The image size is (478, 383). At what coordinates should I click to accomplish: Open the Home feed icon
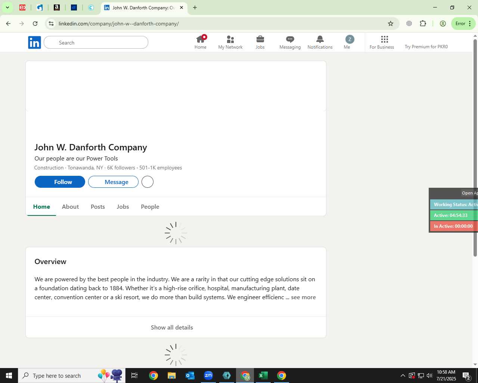point(201,42)
